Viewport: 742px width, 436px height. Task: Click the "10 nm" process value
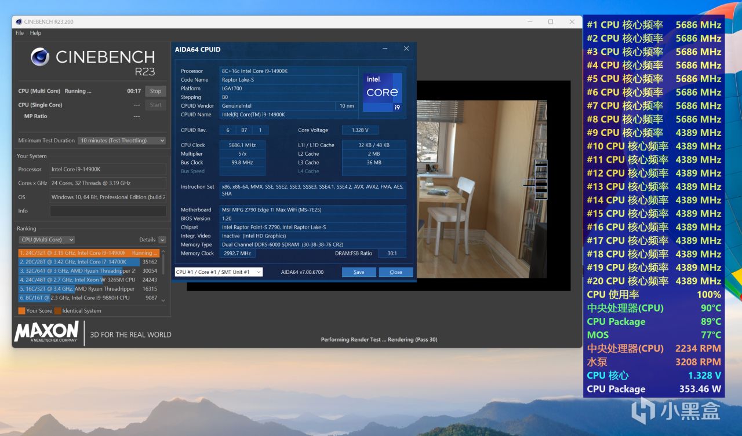347,106
